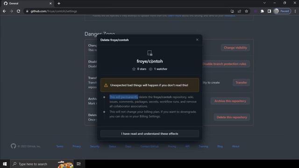The width and height of the screenshot is (299, 168).
Task: Click the share page icon in address bar
Action: pyautogui.click(x=239, y=11)
